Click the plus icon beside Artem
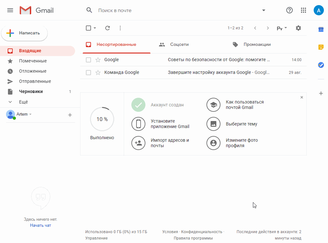This screenshot has width=328, height=243. 70,115
